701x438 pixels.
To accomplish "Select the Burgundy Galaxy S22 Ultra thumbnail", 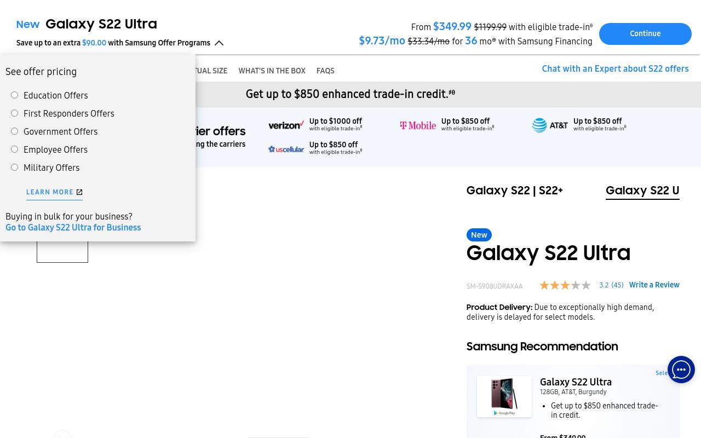I will (x=504, y=396).
